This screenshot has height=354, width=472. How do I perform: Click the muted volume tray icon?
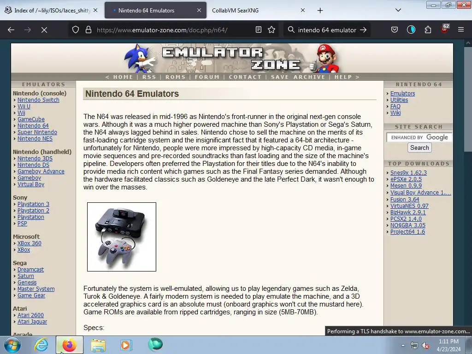point(425,345)
